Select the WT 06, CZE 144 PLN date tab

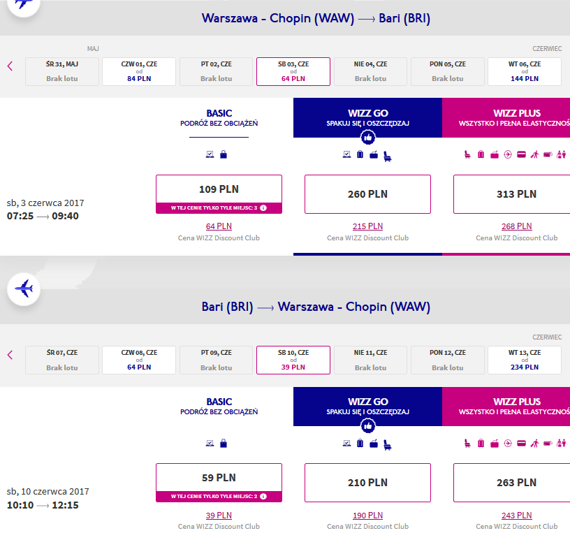pyautogui.click(x=525, y=72)
